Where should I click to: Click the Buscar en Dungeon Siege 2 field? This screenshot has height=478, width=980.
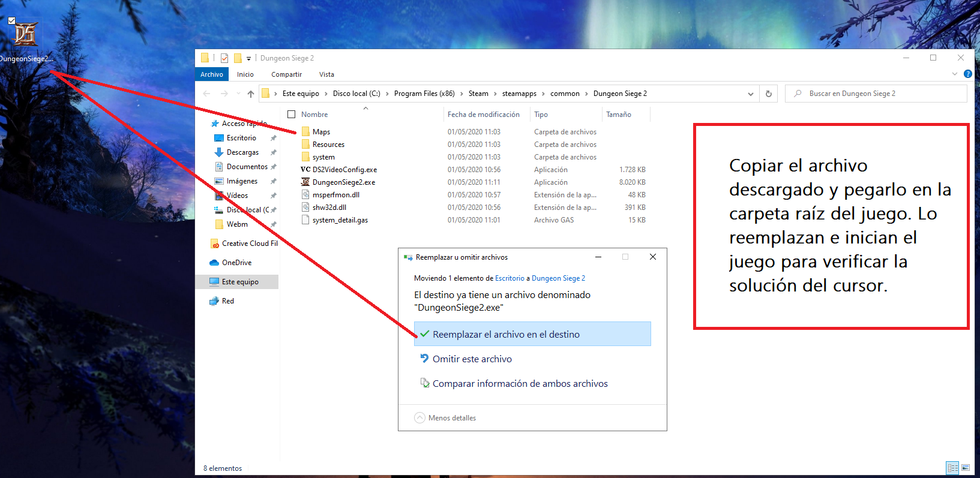876,94
